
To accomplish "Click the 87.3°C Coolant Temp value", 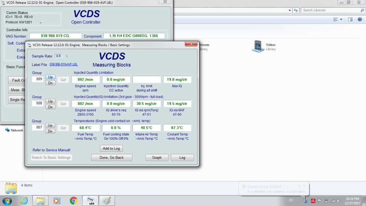I will [x=177, y=128].
